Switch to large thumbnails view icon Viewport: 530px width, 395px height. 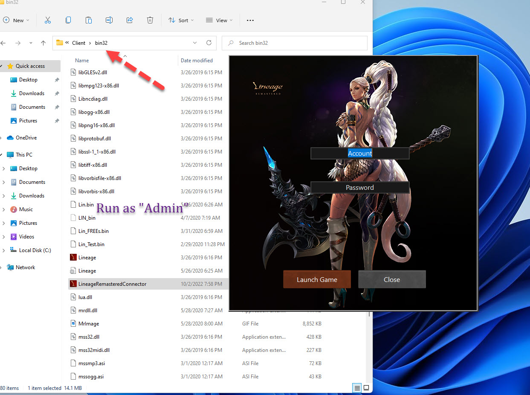point(366,388)
